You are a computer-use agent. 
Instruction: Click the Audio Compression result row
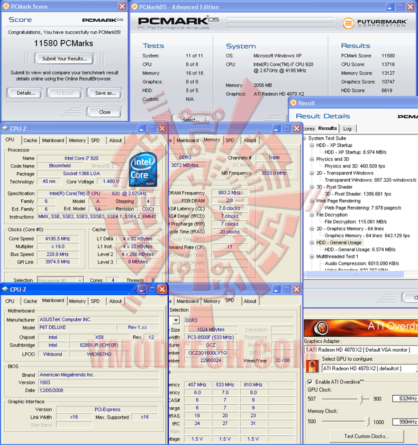361,263
